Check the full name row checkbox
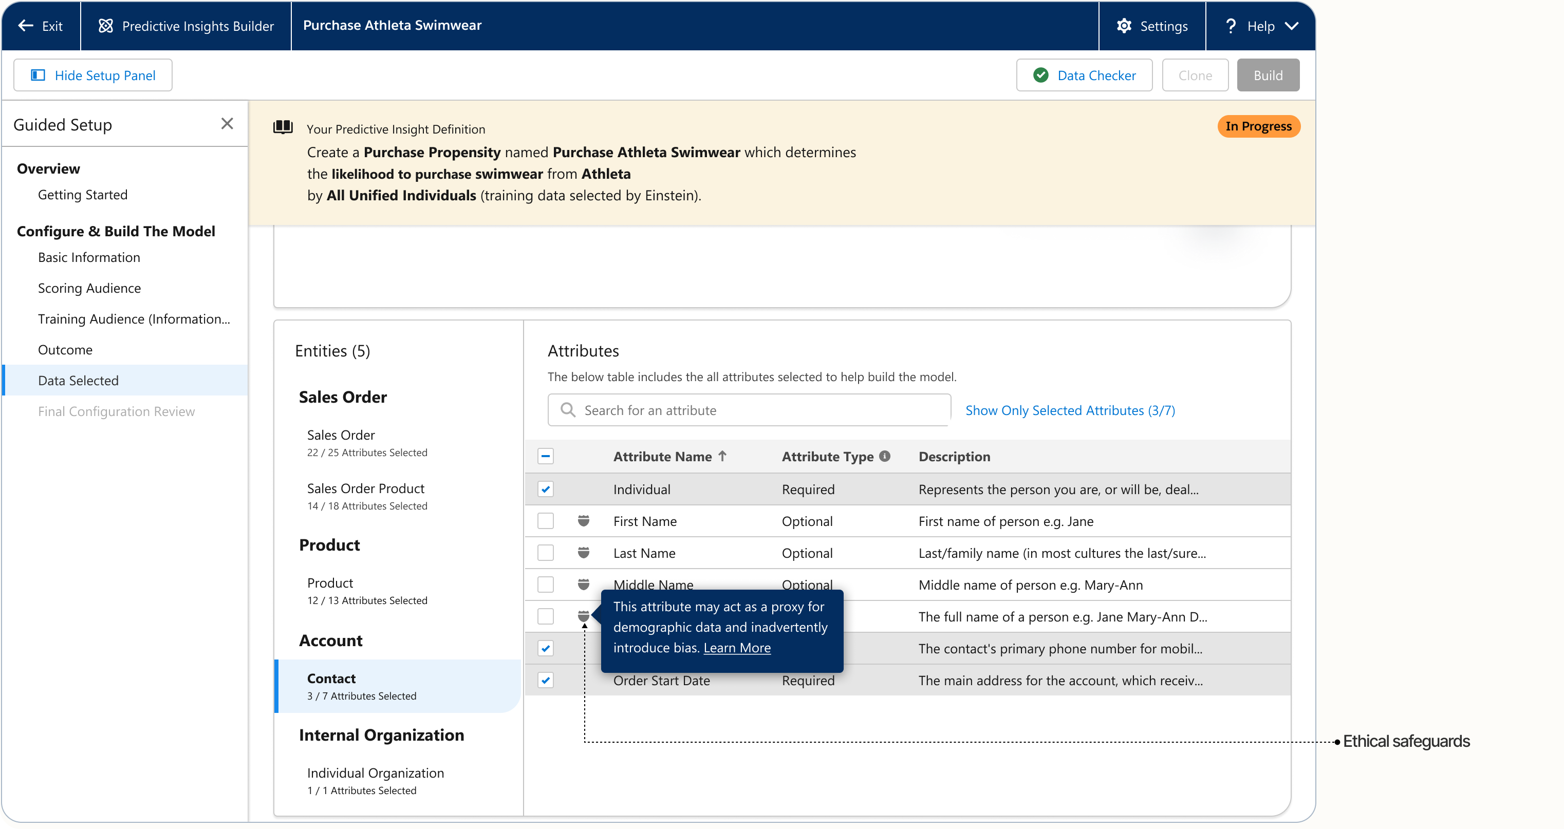 [545, 616]
